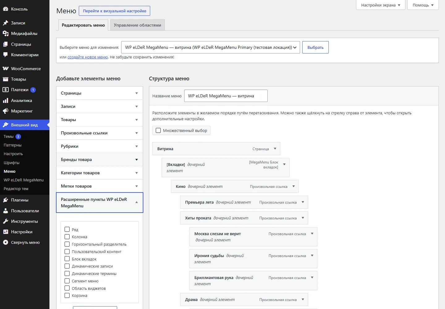Click the Платежи dollar icon
Viewport: 445px width, 309px height.
[x=6, y=90]
